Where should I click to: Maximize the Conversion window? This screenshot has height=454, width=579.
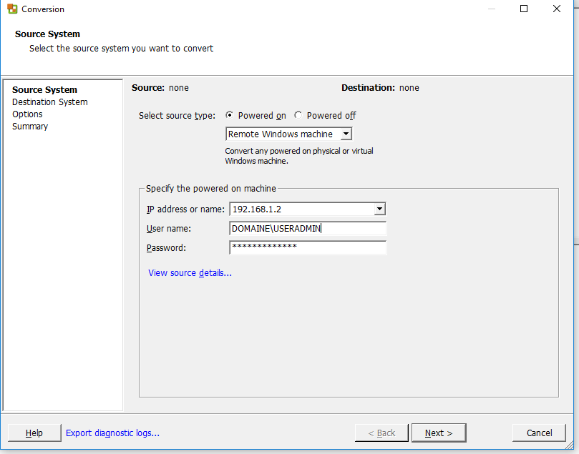click(524, 9)
